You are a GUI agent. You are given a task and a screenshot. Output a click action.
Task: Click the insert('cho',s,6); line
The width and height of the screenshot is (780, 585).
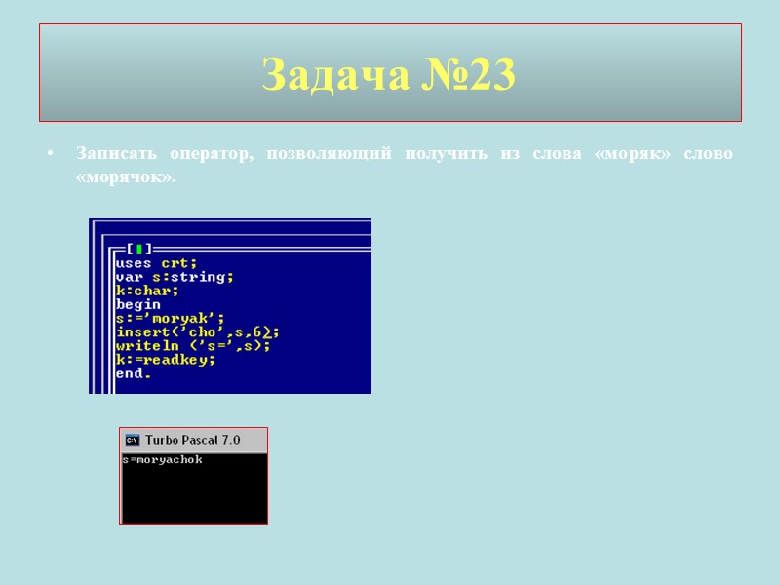coord(198,331)
